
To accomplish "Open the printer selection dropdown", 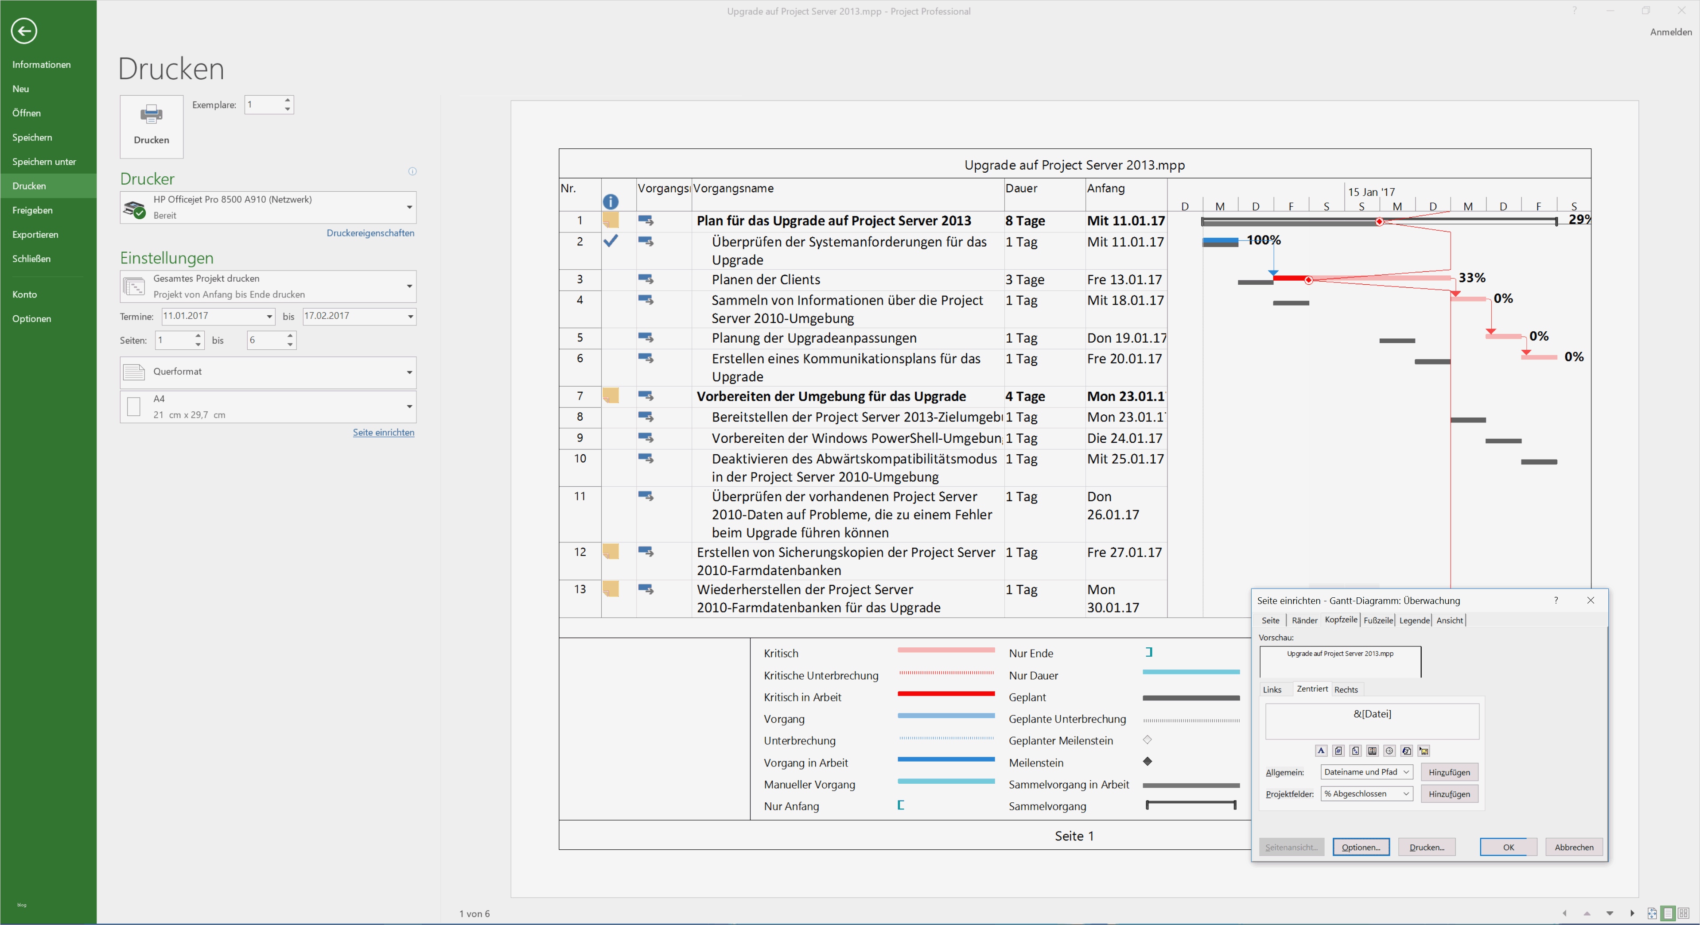I will point(409,207).
